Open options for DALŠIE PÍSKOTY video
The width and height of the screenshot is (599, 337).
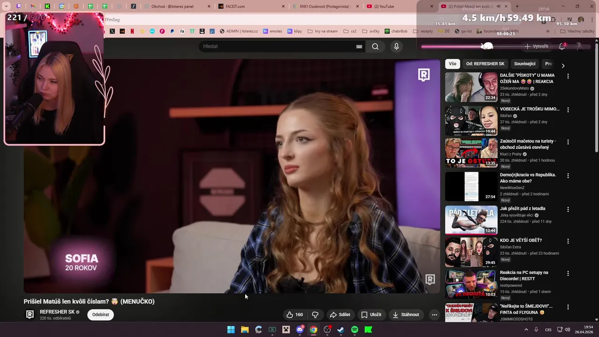[568, 76]
